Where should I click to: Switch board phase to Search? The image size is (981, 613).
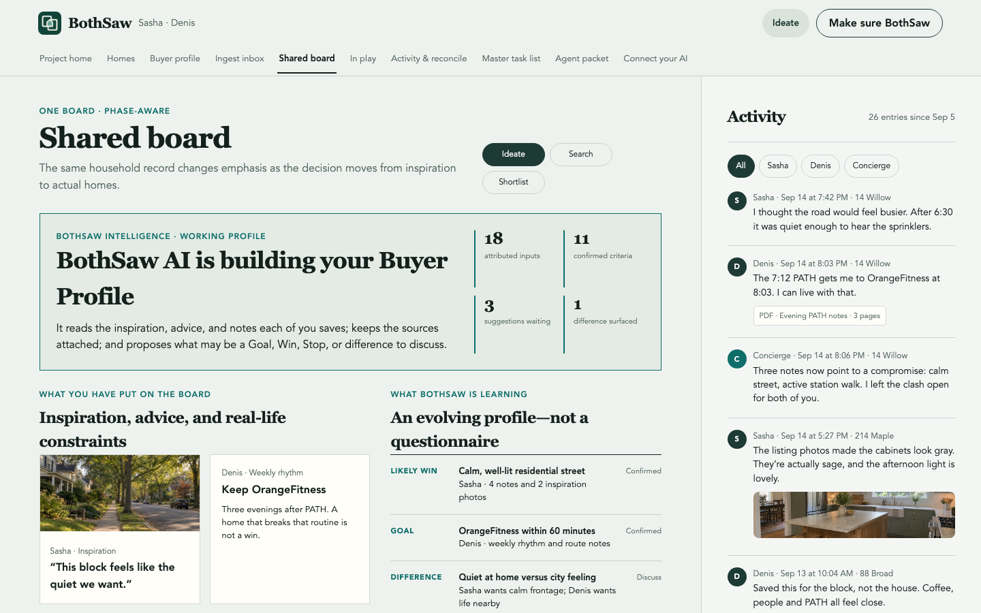coord(581,155)
